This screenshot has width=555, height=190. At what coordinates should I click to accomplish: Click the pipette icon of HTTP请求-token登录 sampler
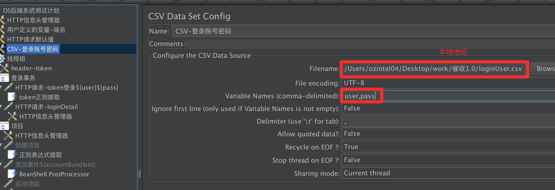(x=9, y=87)
